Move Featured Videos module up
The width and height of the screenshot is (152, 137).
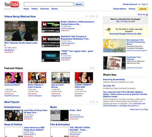[91, 68]
